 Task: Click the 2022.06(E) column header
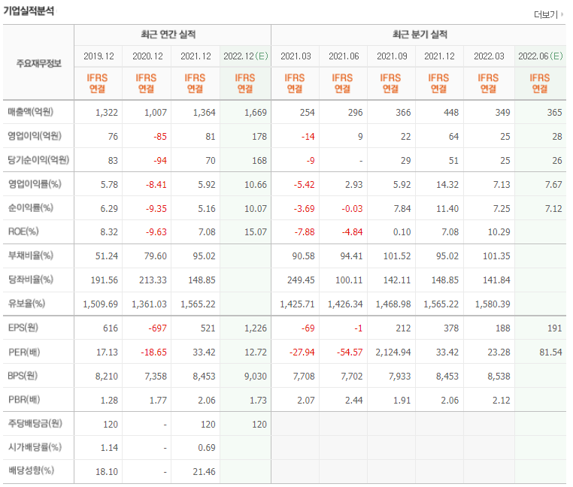click(x=541, y=56)
